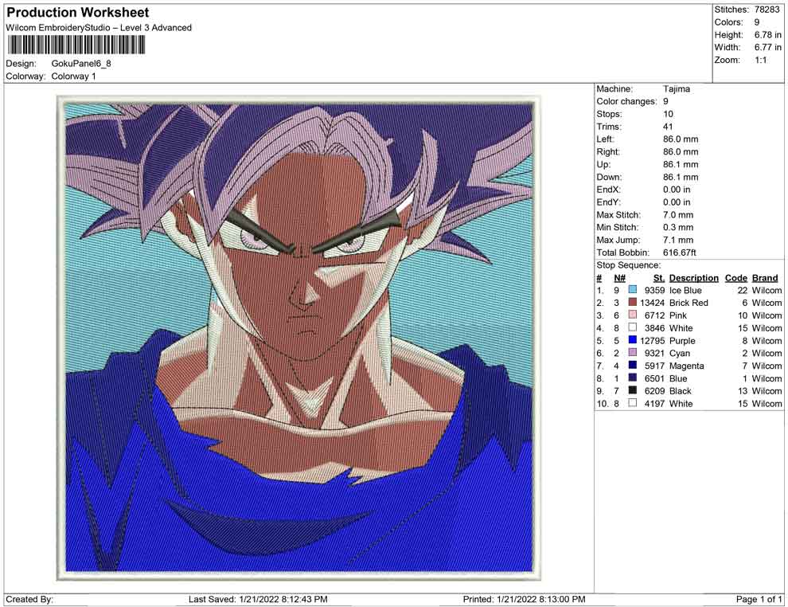Viewport: 788px width, 607px height.
Task: Click the Trims value '41'
Action: click(x=668, y=127)
